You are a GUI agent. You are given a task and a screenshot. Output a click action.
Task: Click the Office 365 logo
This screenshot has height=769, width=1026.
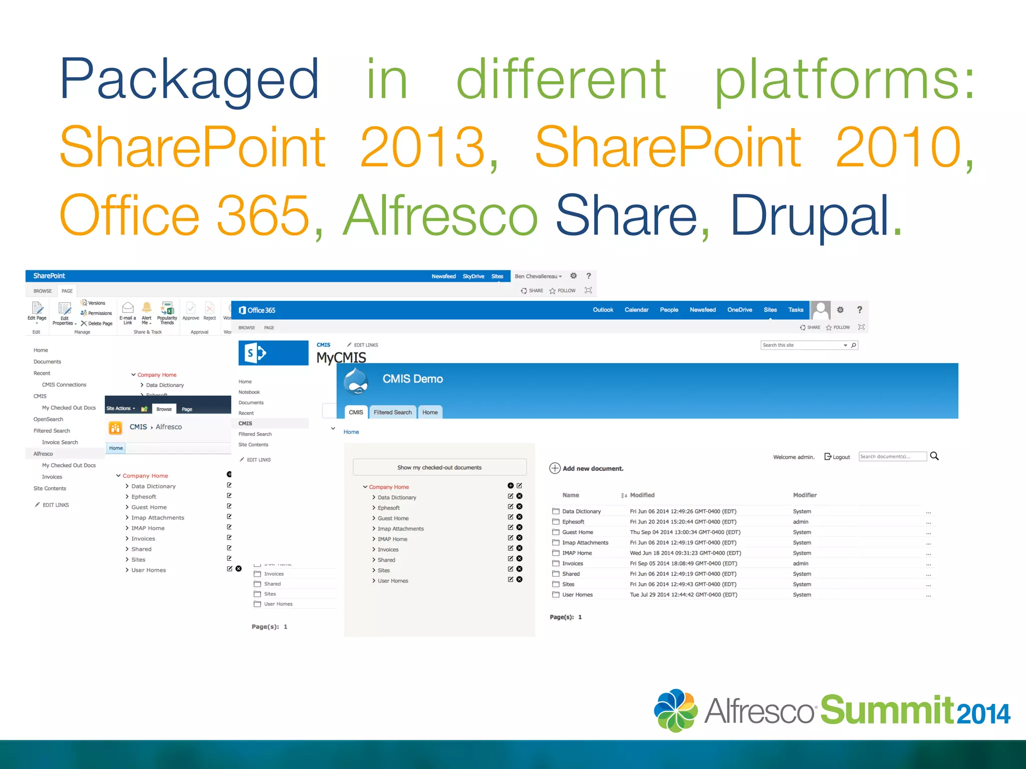pos(257,310)
